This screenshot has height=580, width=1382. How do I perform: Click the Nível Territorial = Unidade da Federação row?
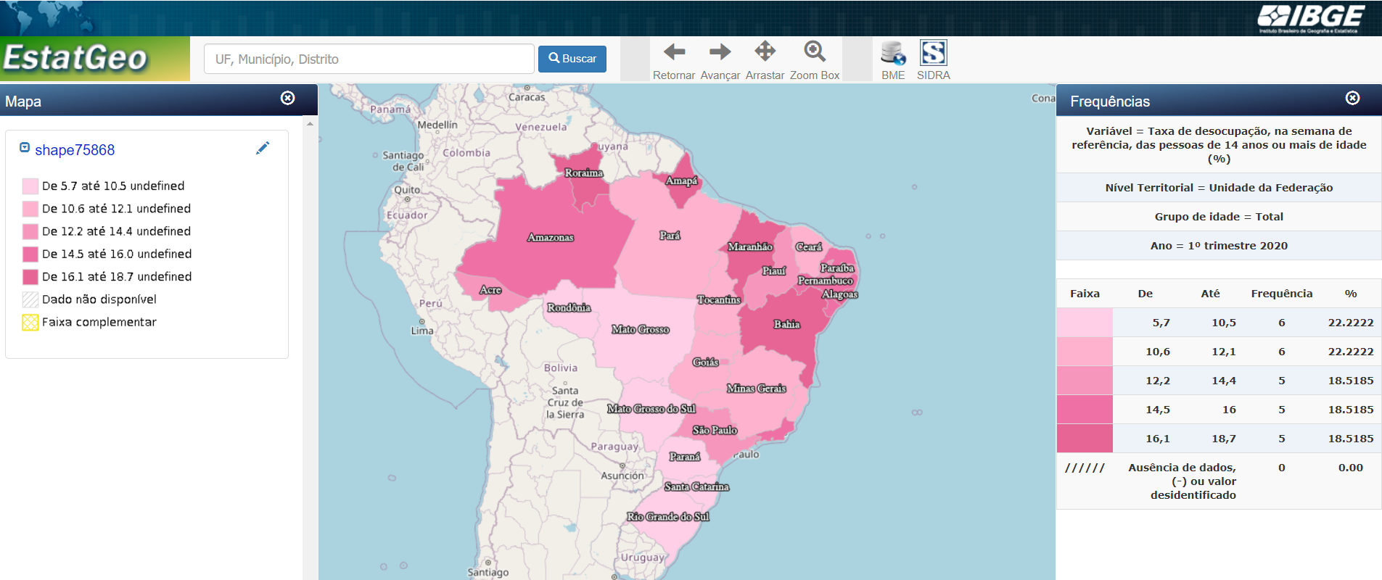tap(1219, 188)
